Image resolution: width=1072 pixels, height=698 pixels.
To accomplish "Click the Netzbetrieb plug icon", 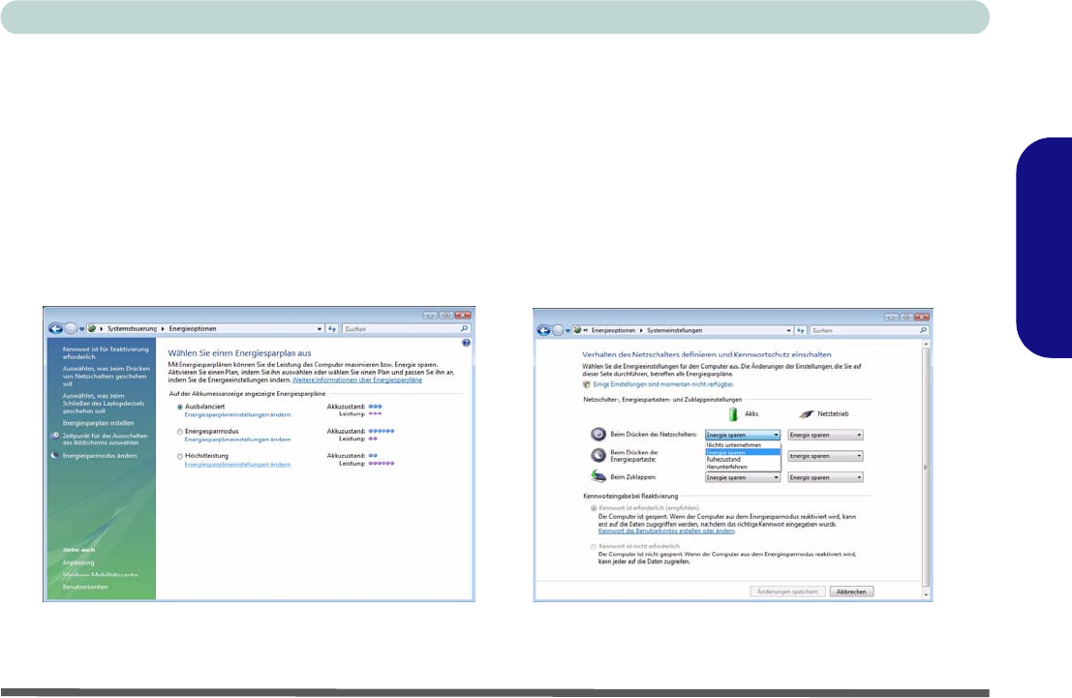I will (x=807, y=414).
